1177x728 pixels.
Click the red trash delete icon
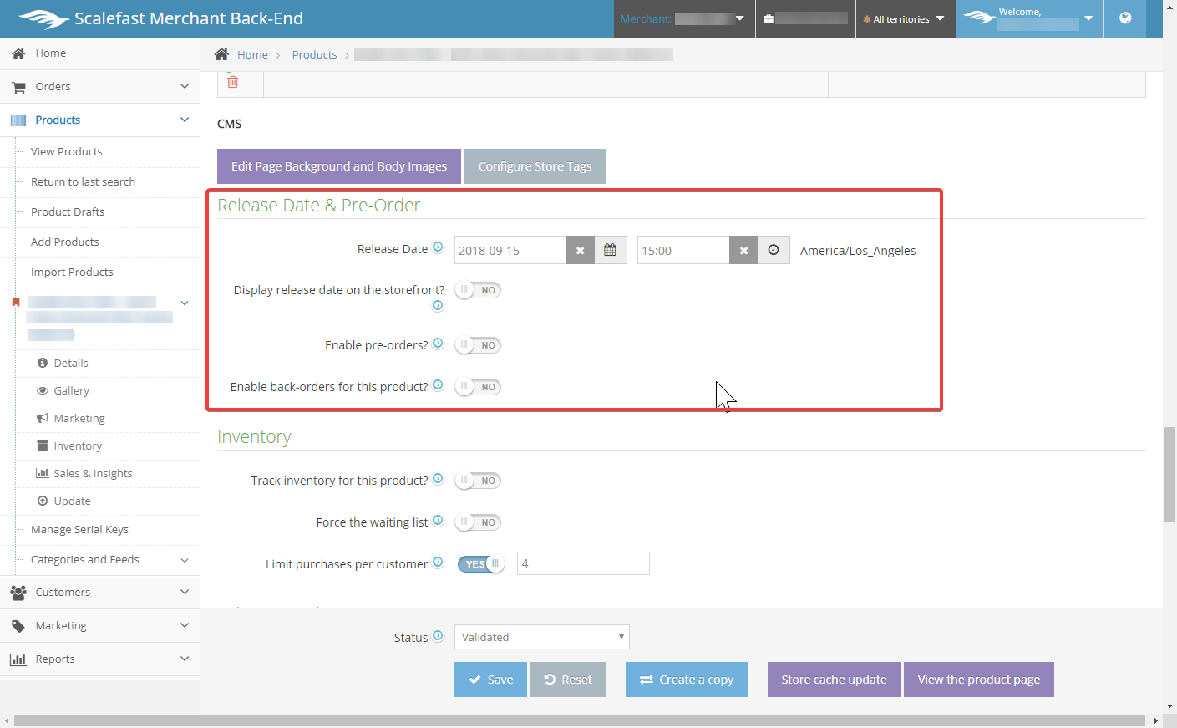tap(233, 82)
